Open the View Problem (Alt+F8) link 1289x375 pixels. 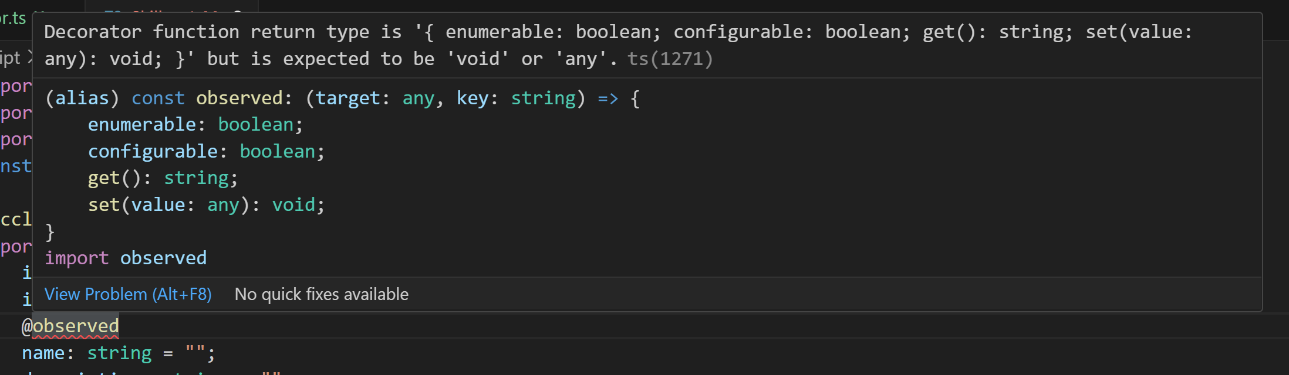tap(128, 294)
